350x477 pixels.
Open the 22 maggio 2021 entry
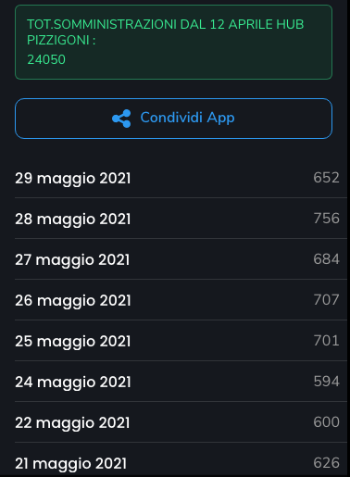tap(181, 422)
